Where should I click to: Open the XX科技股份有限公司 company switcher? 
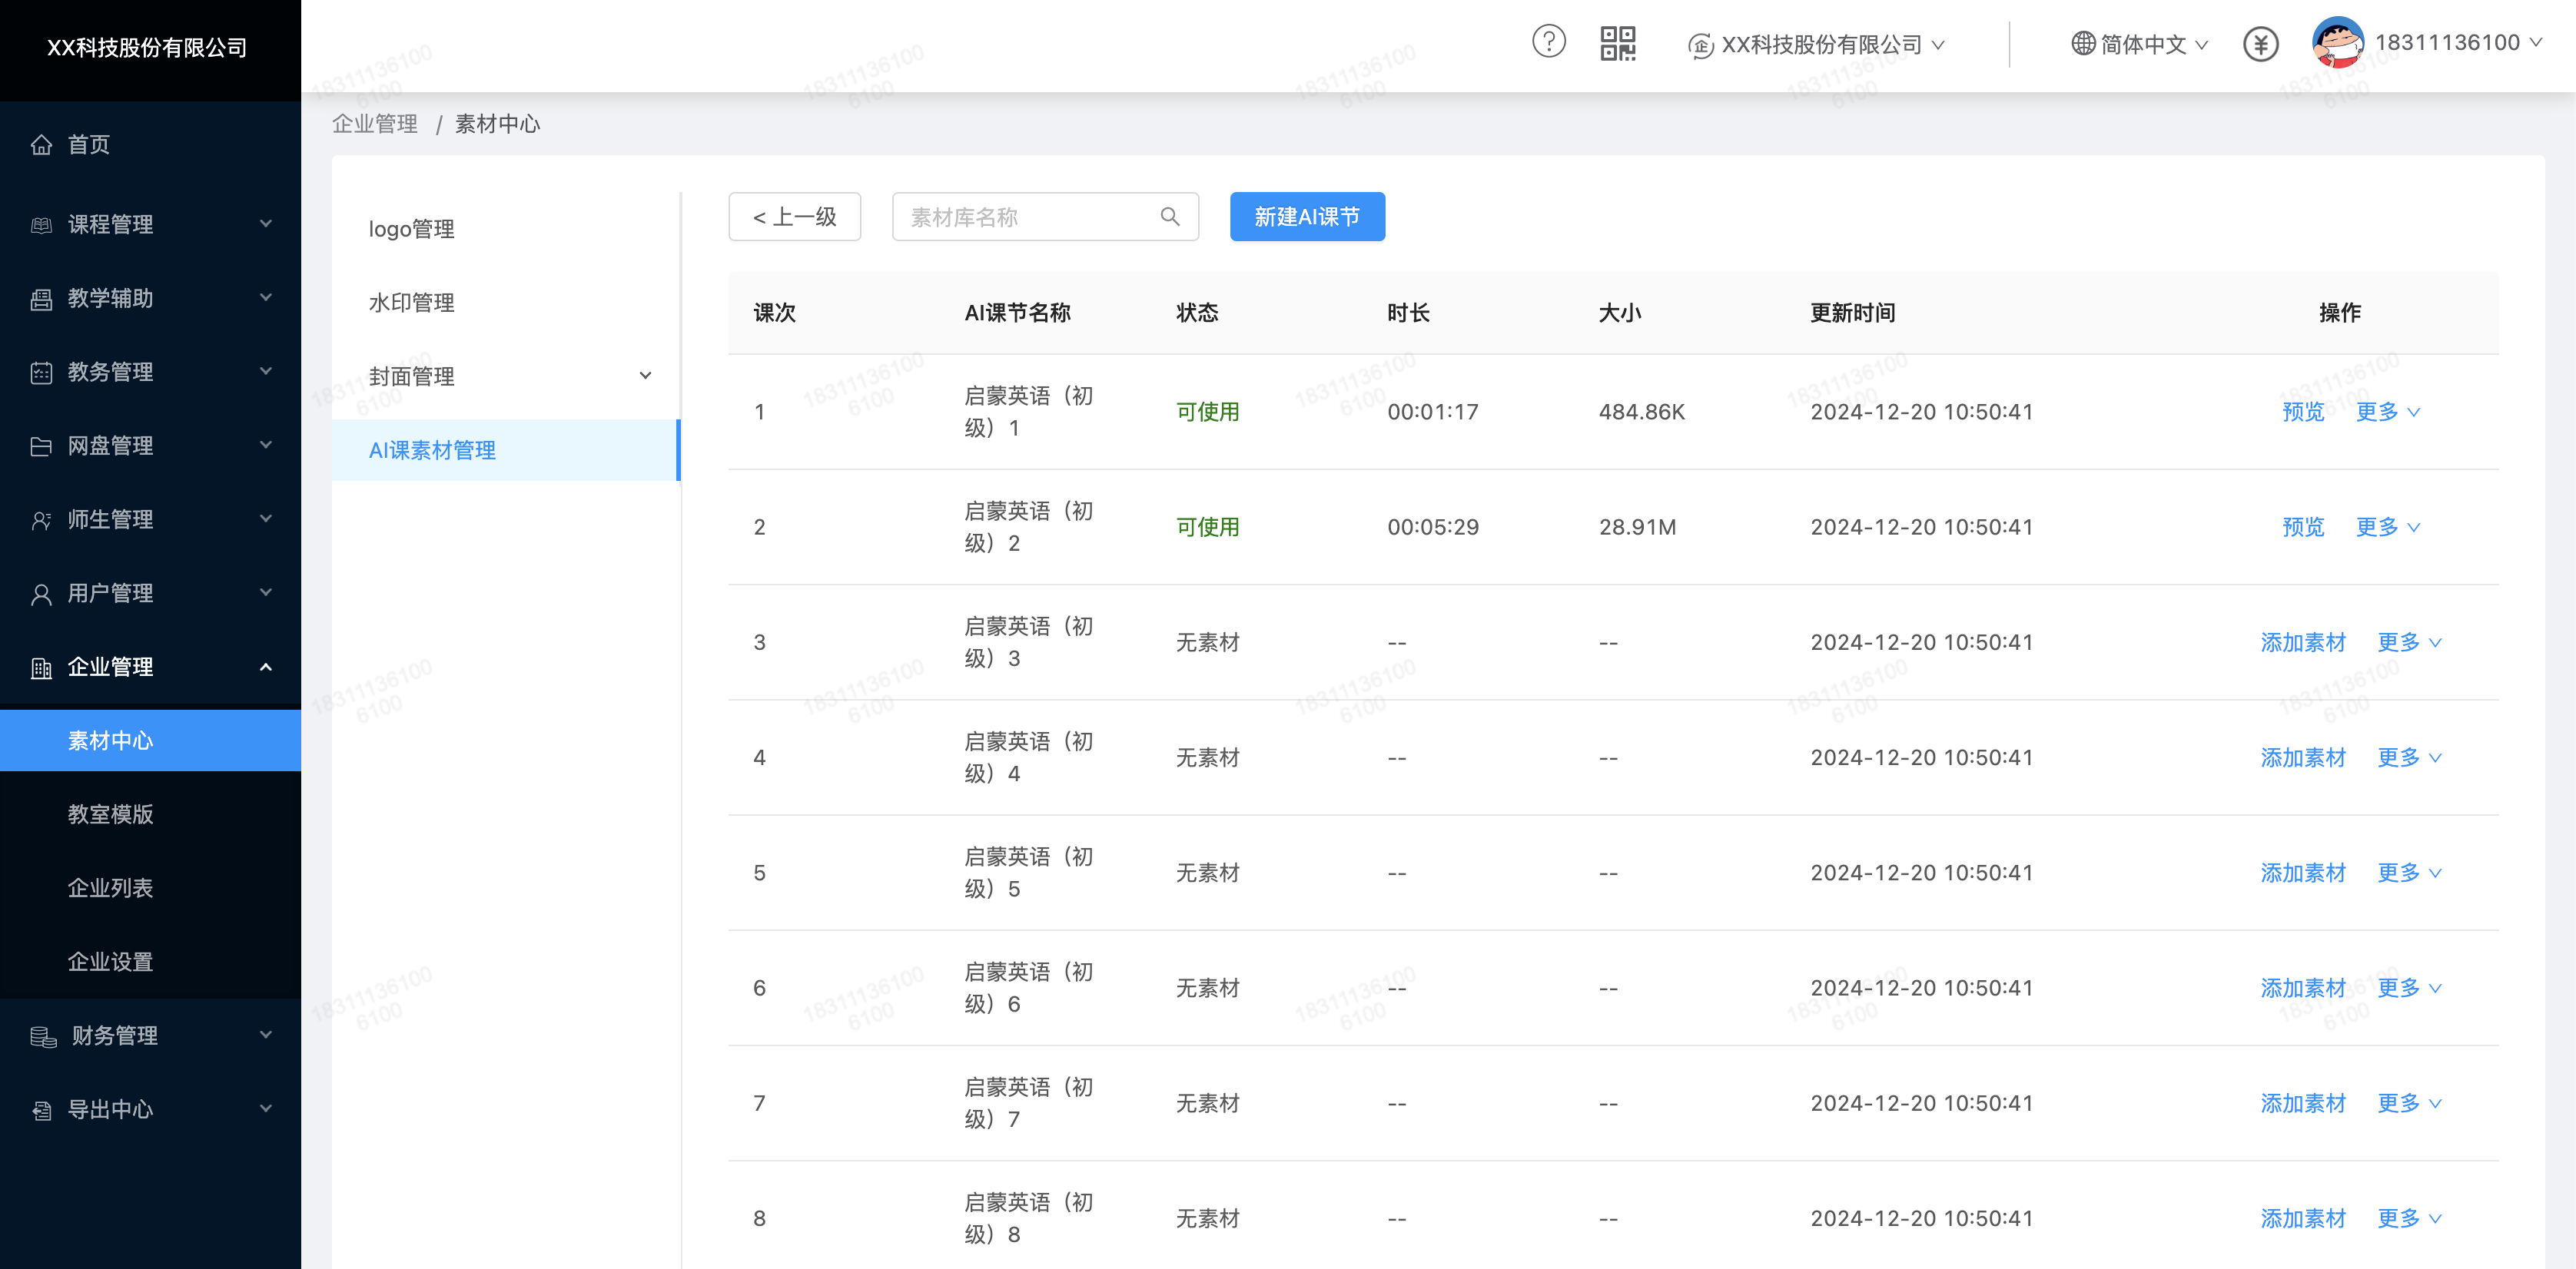point(1817,44)
